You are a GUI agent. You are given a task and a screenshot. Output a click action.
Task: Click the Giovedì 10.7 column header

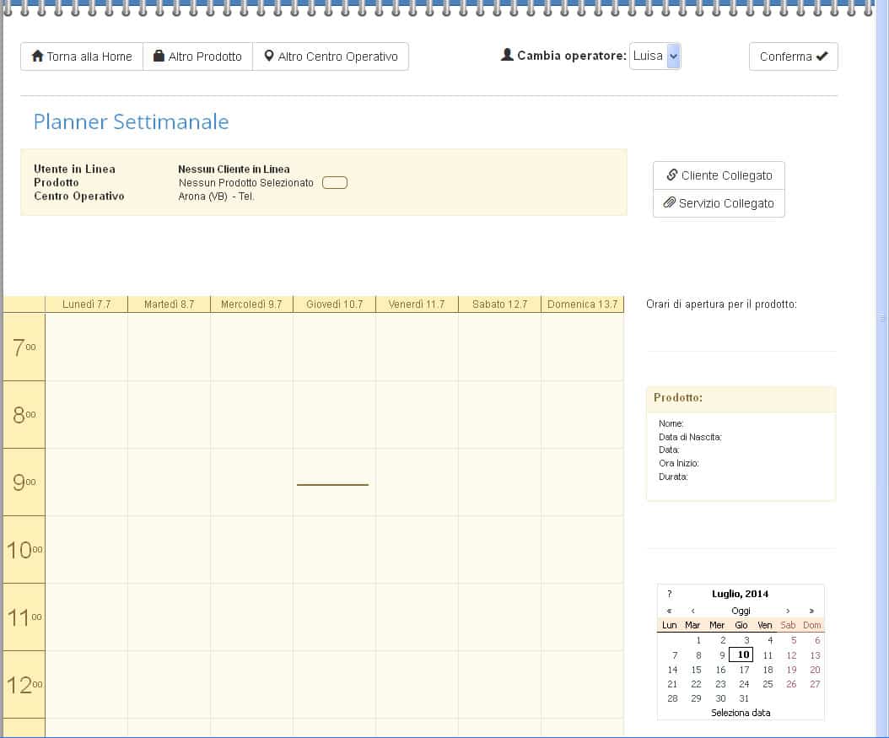[x=334, y=304]
